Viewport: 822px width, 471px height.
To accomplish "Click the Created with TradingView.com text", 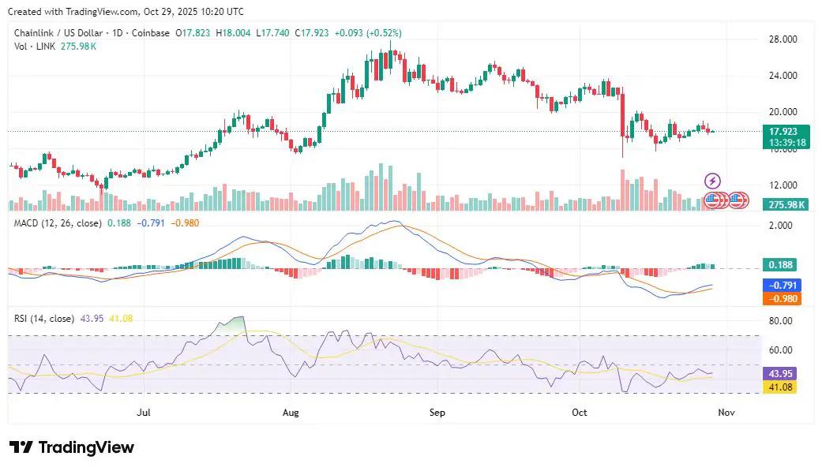I will 126,12.
